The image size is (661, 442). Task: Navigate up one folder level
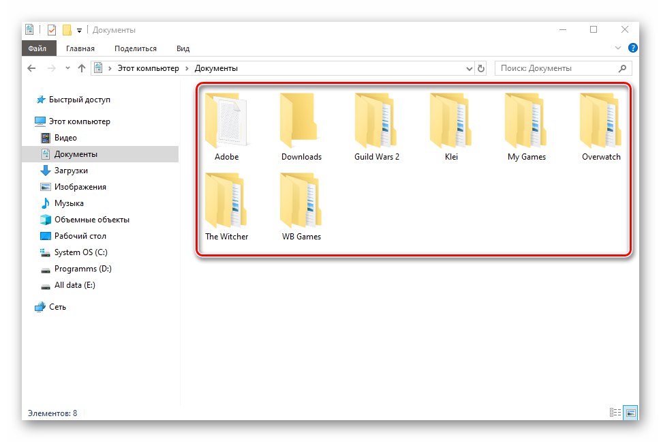pyautogui.click(x=81, y=68)
